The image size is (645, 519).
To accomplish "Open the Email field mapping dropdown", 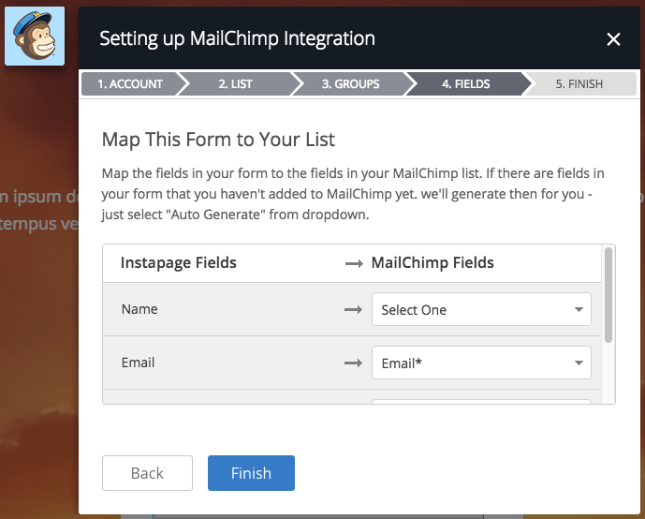I will [481, 363].
